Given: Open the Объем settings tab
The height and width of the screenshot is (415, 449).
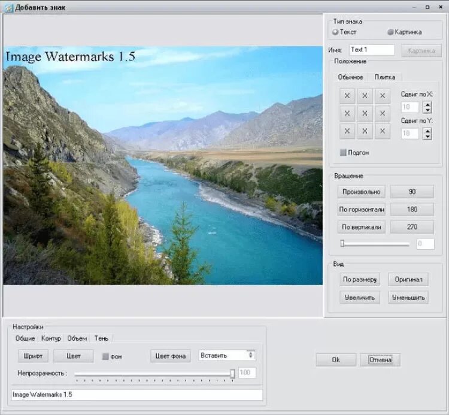Looking at the screenshot, I should click(x=77, y=338).
